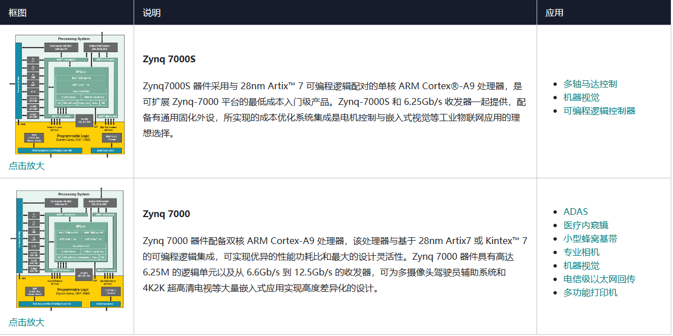The width and height of the screenshot is (673, 336).
Task: Click 点击放大 under Zynq 7000 diagram
Action: 26,323
